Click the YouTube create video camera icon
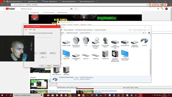 coord(158,9)
